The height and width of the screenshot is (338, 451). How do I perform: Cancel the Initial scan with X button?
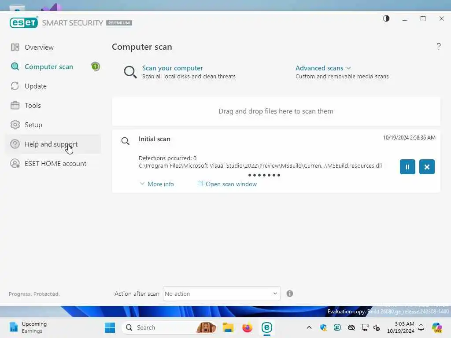click(x=427, y=167)
